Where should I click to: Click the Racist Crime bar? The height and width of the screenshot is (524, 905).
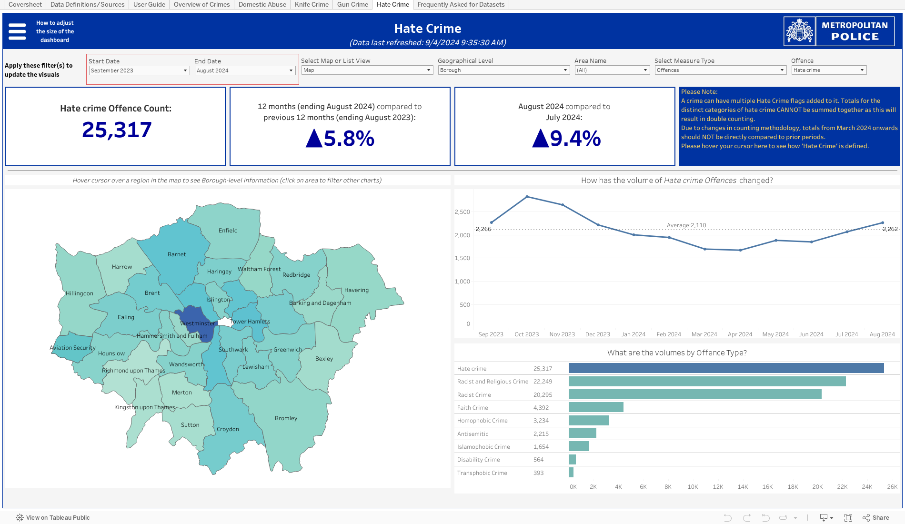point(695,394)
